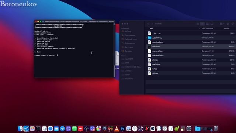236x133 pixels.
Task: Sort Finder list by size column
Action: [x=227, y=28]
